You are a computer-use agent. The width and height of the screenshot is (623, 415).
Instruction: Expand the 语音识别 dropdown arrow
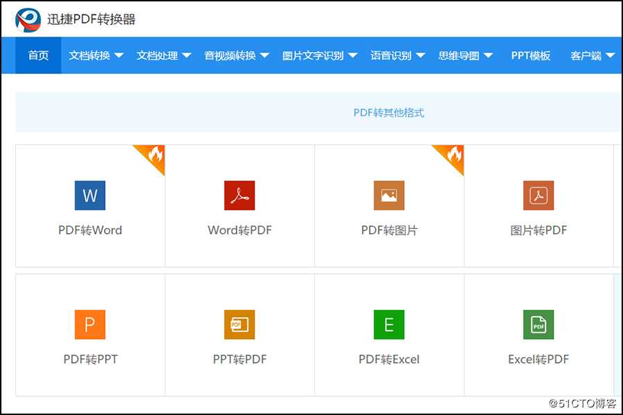click(421, 55)
